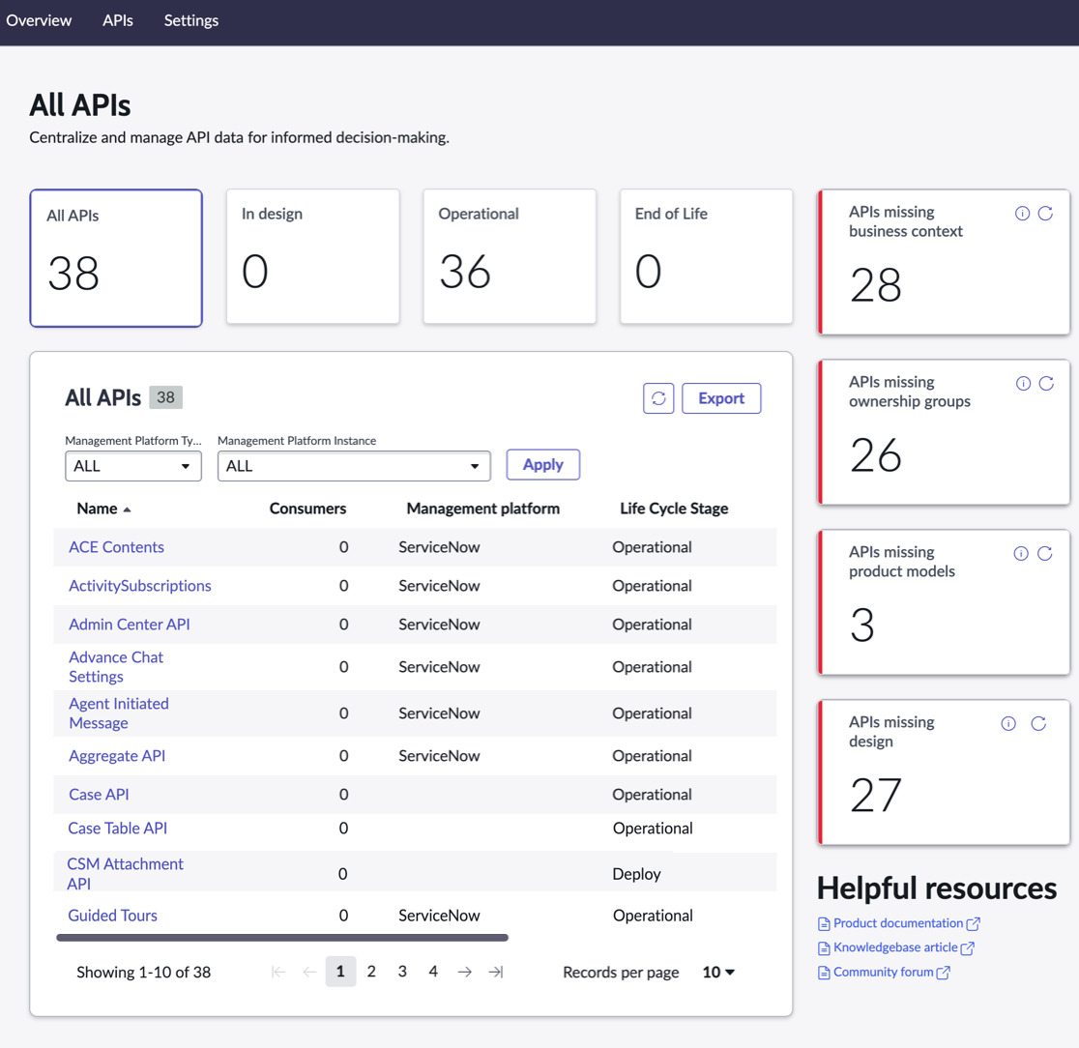Open the ActivitySubscriptions API link
The width and height of the screenshot is (1079, 1048).
pyautogui.click(x=139, y=586)
